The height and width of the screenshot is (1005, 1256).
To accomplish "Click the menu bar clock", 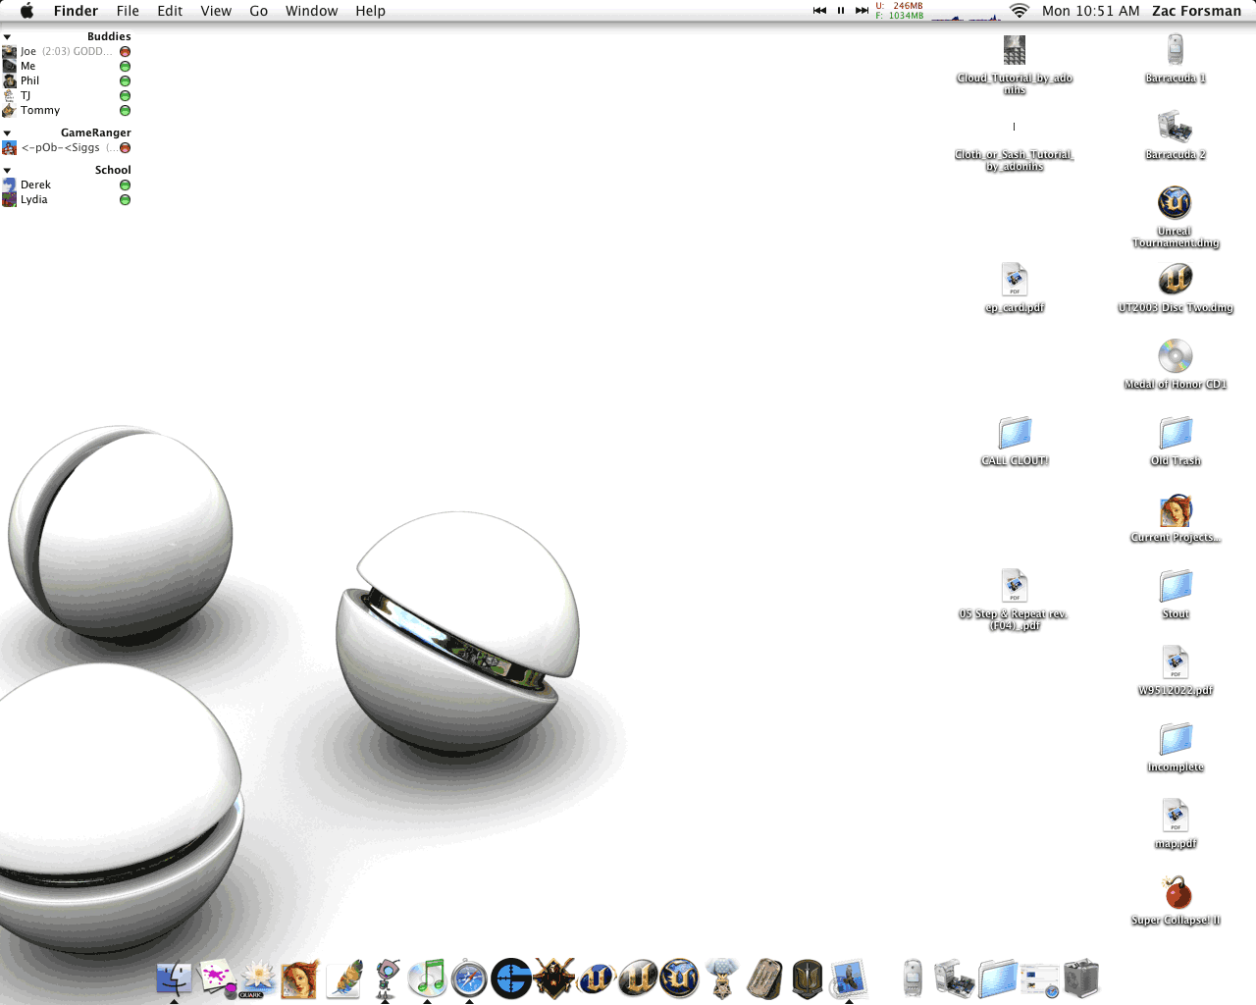I will click(x=1091, y=11).
